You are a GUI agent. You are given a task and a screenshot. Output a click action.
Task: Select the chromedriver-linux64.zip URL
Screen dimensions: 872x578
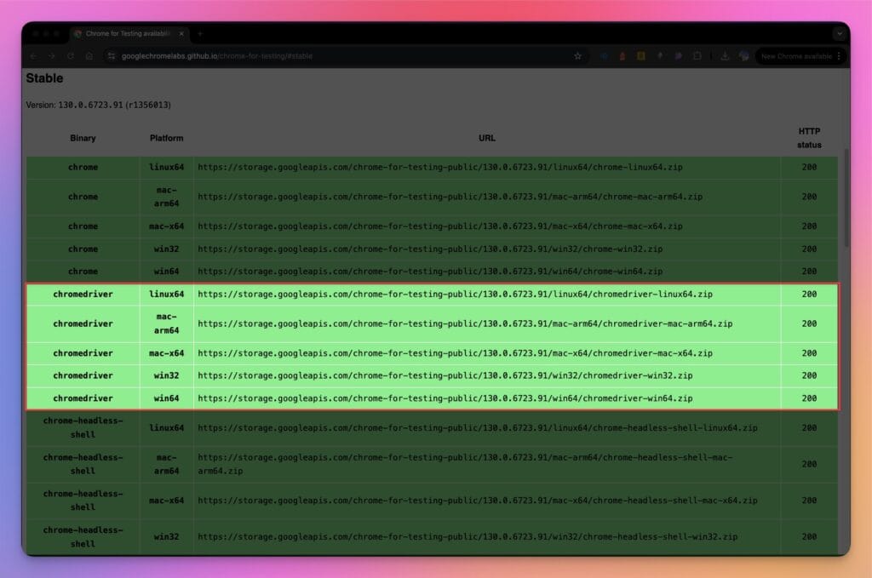click(455, 294)
